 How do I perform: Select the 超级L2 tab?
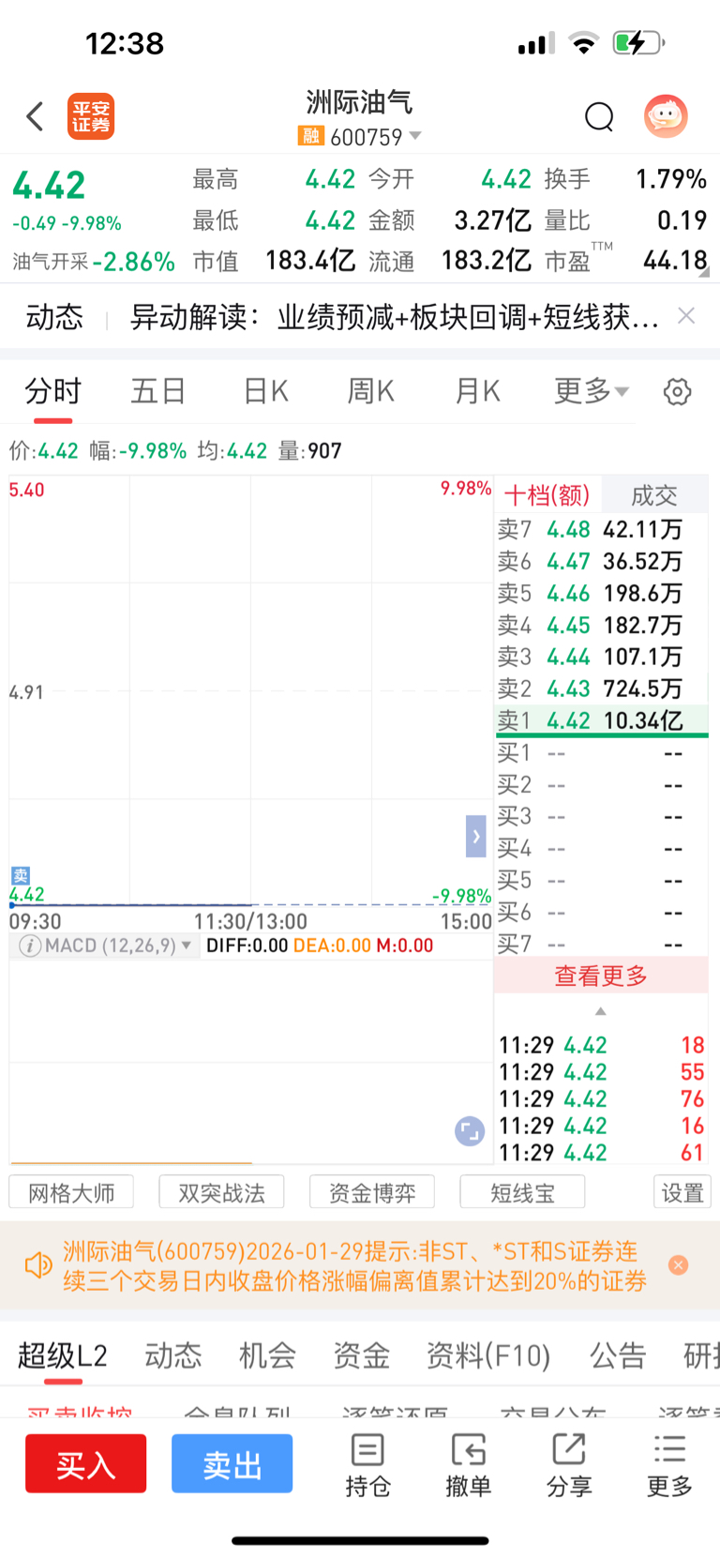click(x=62, y=1355)
